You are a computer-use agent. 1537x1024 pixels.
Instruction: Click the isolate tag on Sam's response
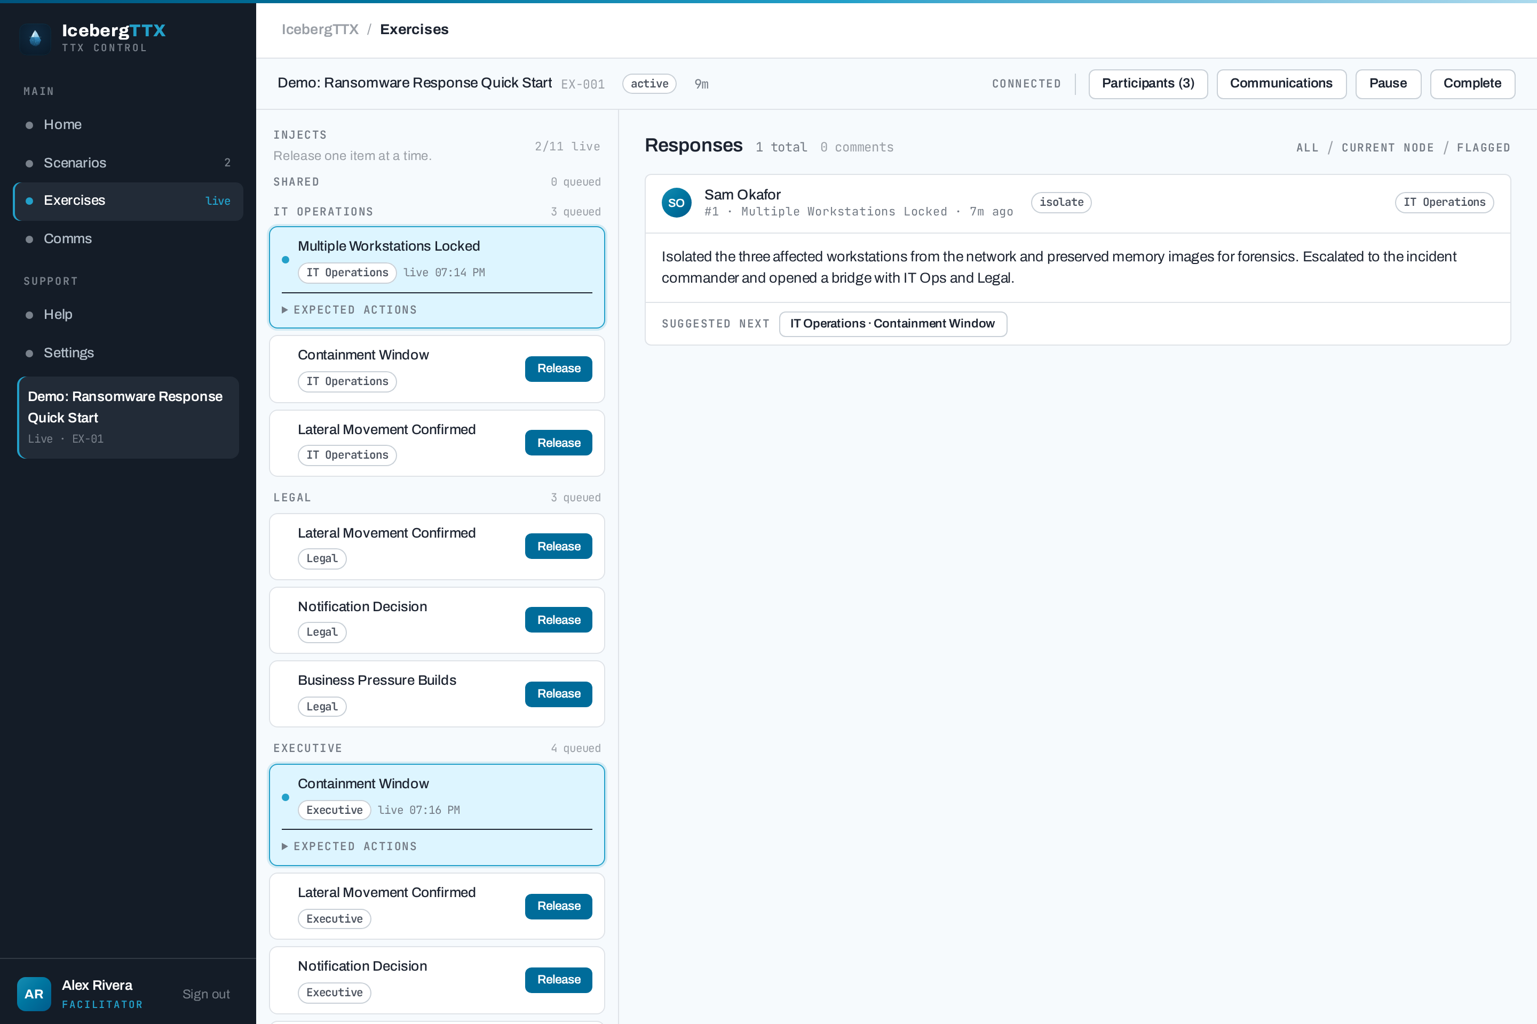[1061, 203]
